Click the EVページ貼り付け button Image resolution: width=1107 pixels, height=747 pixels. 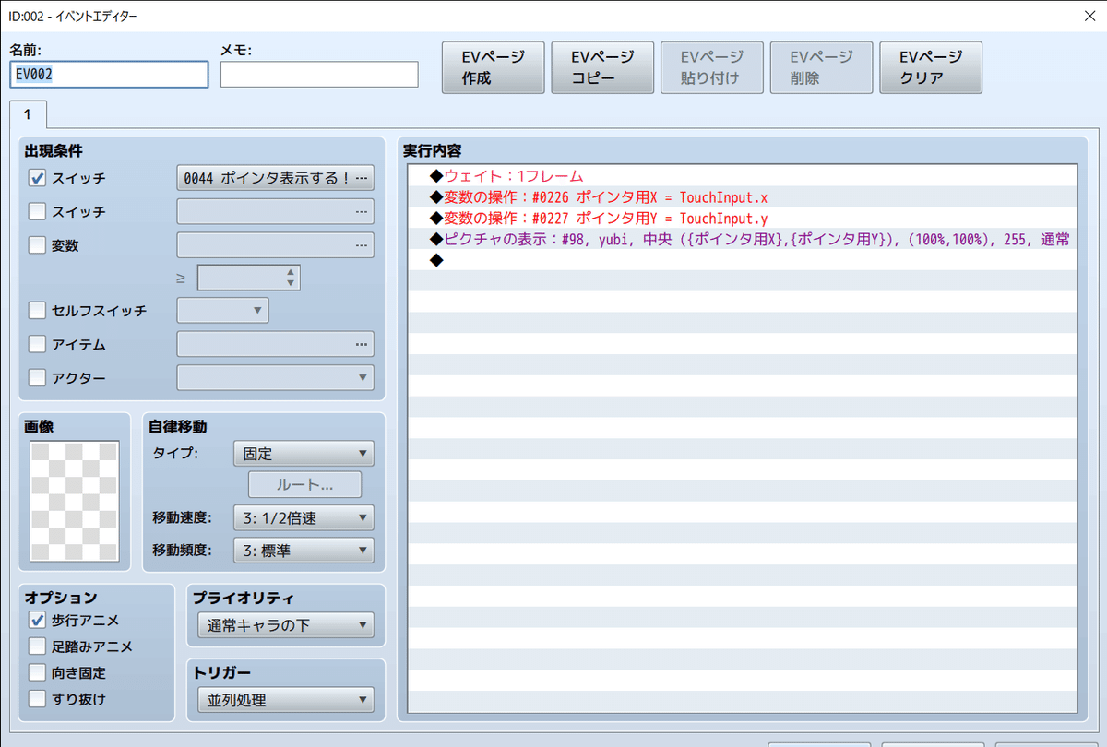point(712,67)
